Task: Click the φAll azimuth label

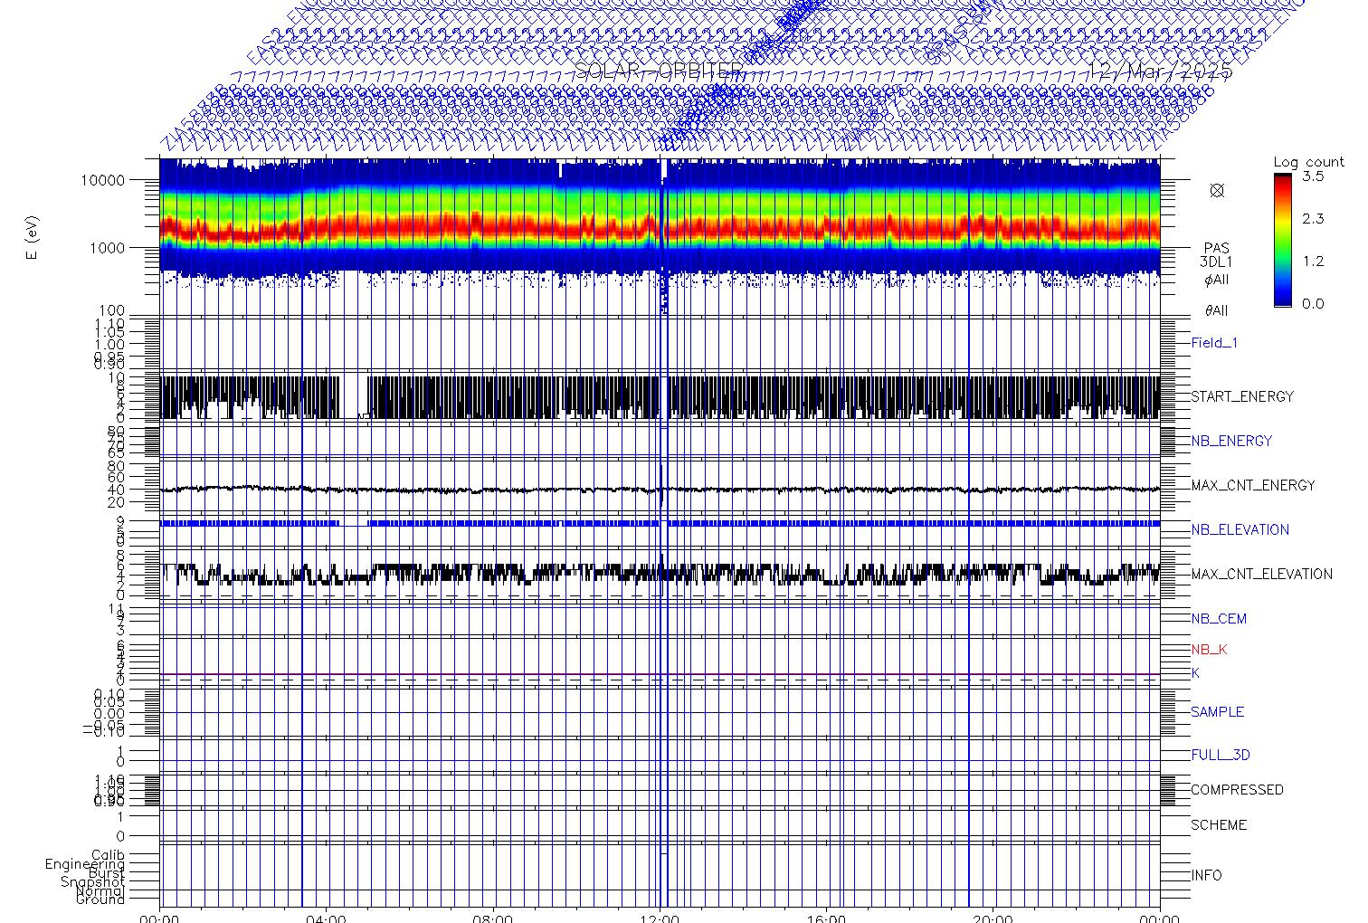Action: click(1216, 281)
